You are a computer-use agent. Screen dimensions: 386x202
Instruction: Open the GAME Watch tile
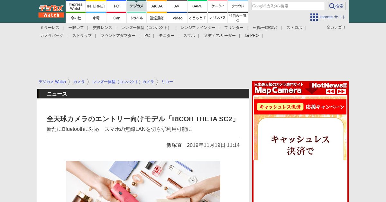[198, 6]
